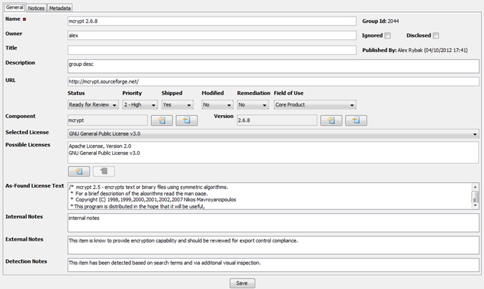
Task: Open the Shipped dropdown
Action: (177, 105)
